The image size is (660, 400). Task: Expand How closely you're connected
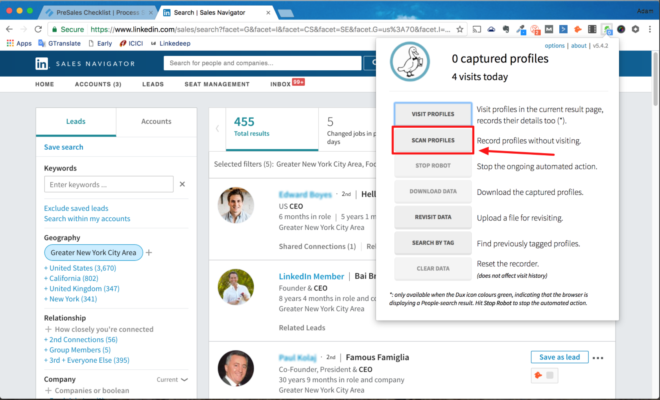(x=100, y=329)
